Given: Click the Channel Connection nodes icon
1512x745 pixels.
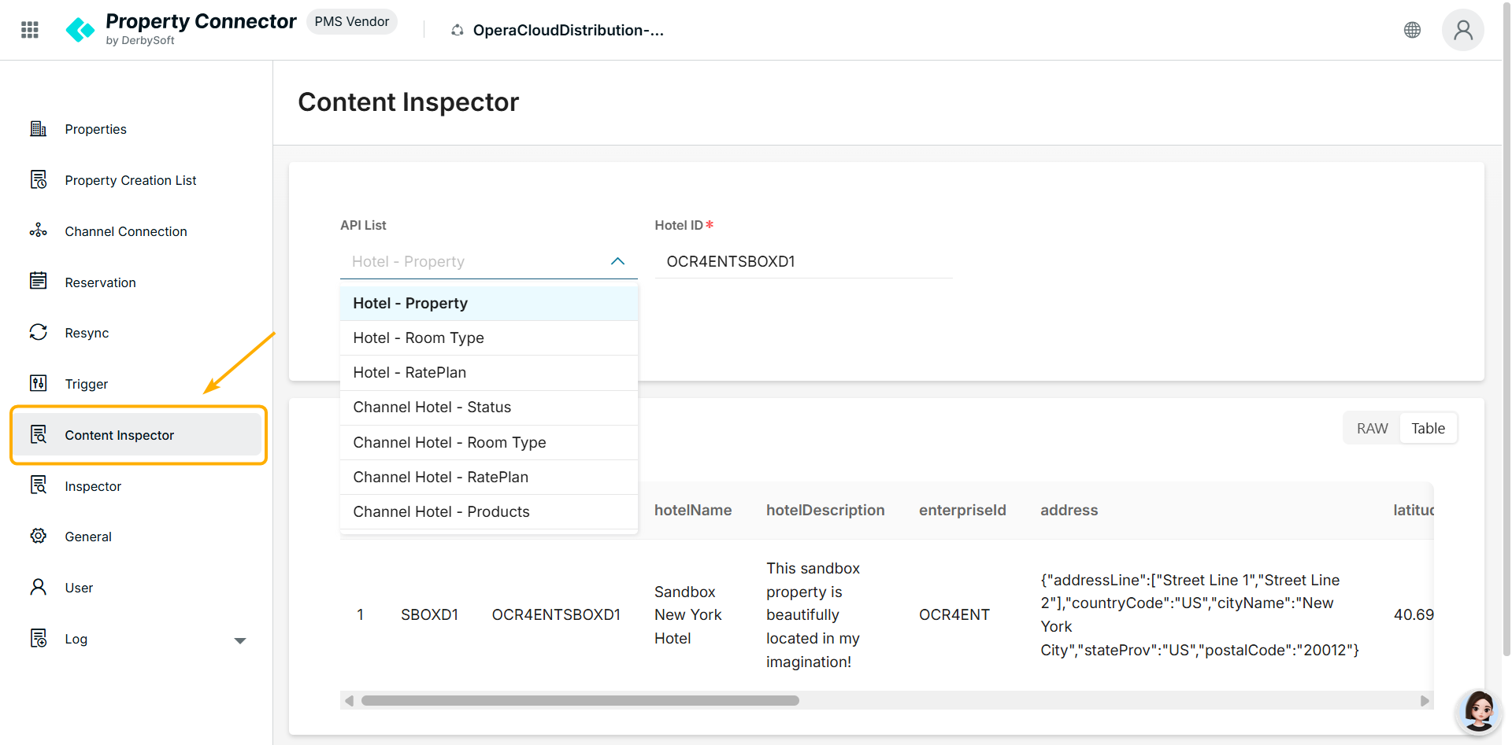Looking at the screenshot, I should [39, 231].
